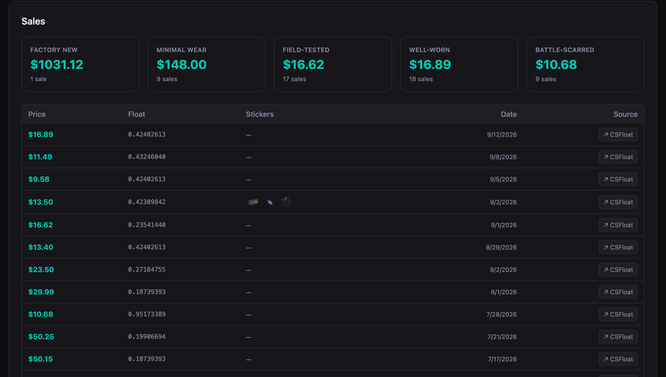Visit CSFloat listing for the $13.40 sale
The image size is (666, 377).
[x=618, y=247]
